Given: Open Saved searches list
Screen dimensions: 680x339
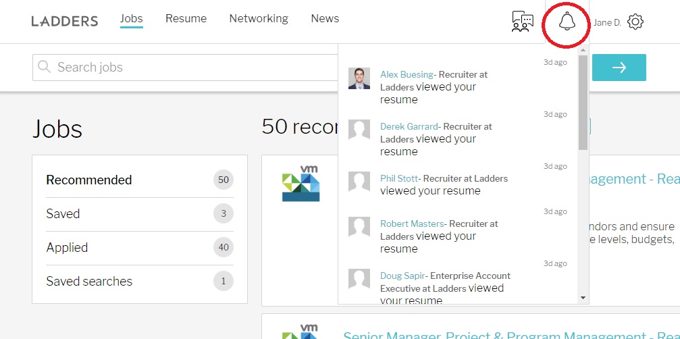Looking at the screenshot, I should [x=140, y=282].
